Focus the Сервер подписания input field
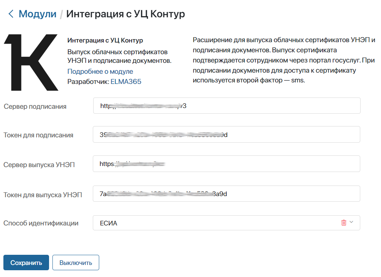This screenshot has width=381, height=277. (x=227, y=106)
